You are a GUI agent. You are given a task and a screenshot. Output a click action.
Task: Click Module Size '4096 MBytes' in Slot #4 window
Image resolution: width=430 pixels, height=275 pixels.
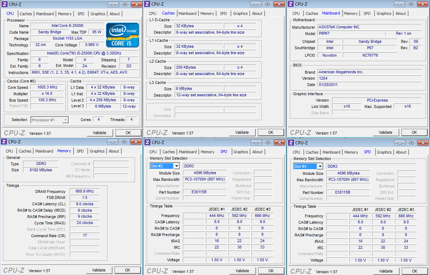pyautogui.click(x=348, y=173)
